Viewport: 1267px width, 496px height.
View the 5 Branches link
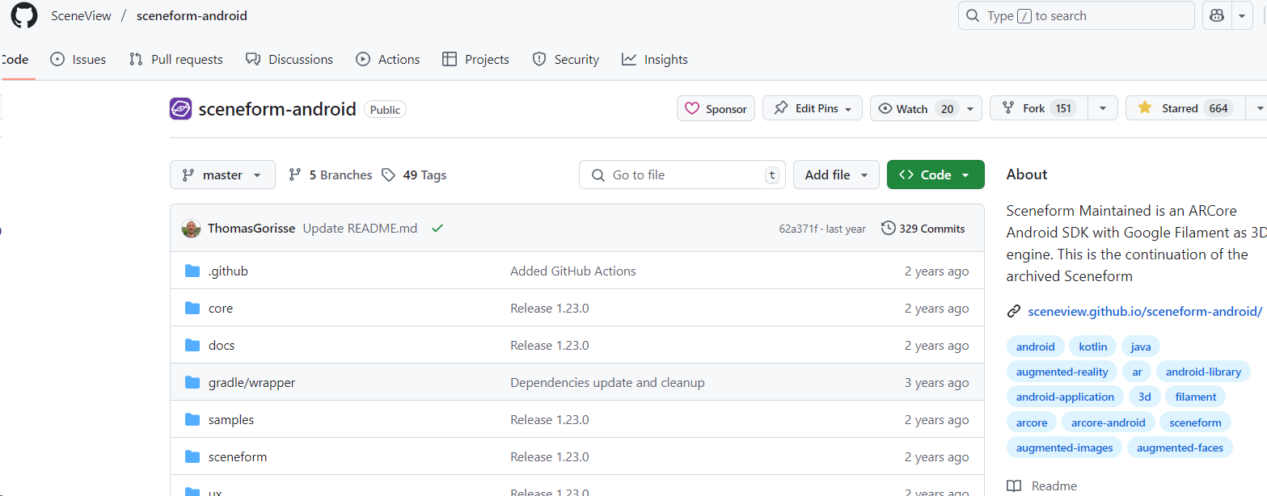(x=331, y=174)
